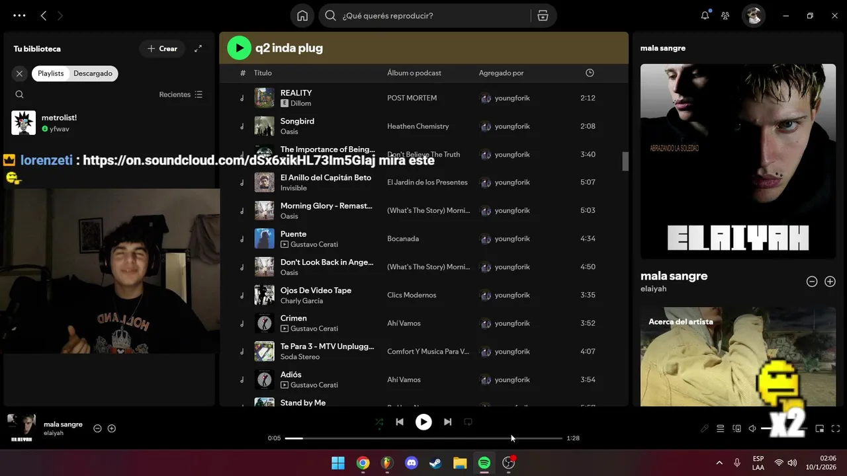Sort by the duration clock icon
The width and height of the screenshot is (847, 476).
click(590, 73)
